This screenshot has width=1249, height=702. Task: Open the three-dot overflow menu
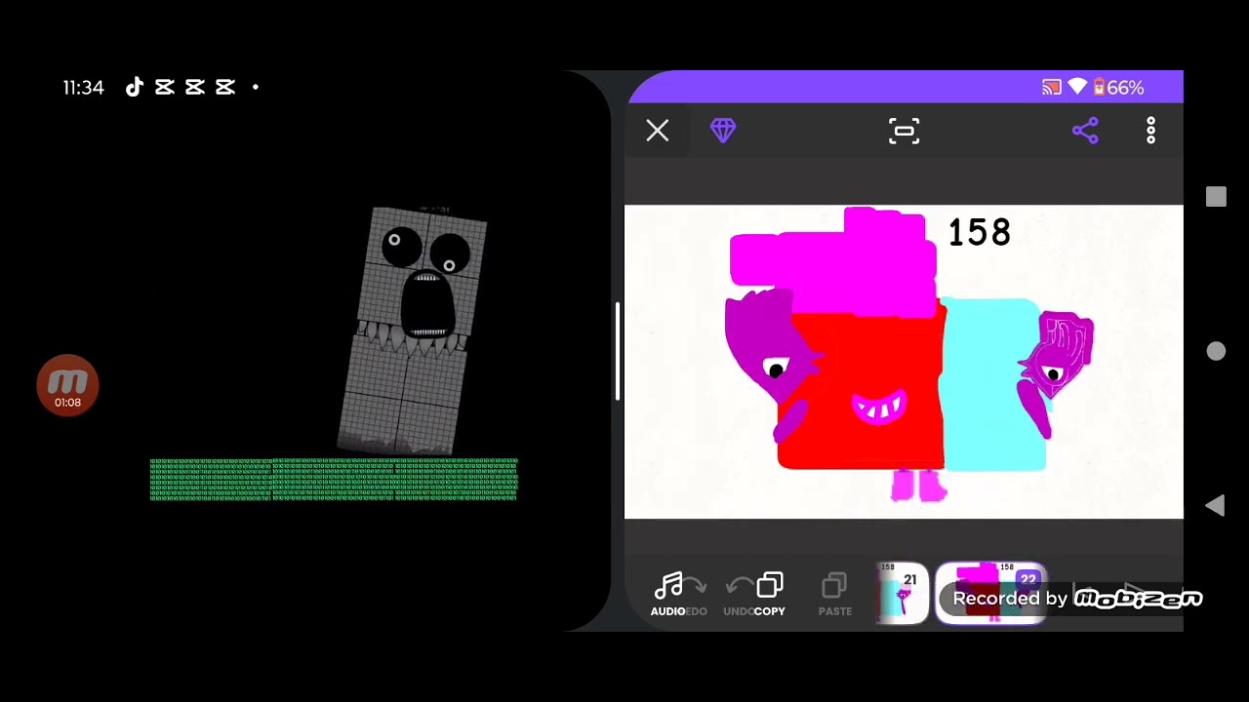pyautogui.click(x=1151, y=131)
